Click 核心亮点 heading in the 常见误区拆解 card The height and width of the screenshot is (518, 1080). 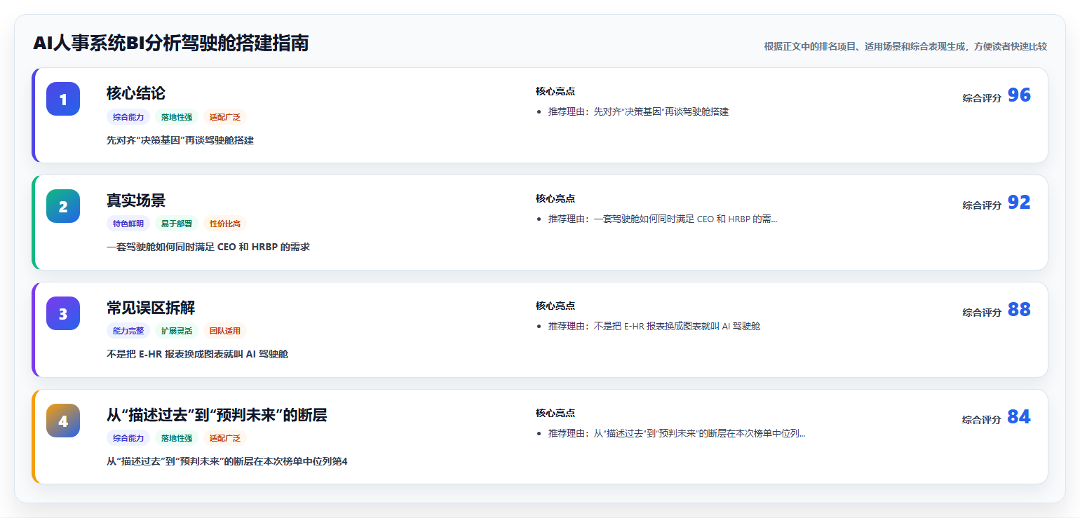click(555, 306)
